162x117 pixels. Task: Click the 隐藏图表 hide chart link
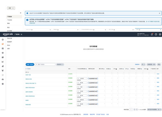point(137,64)
